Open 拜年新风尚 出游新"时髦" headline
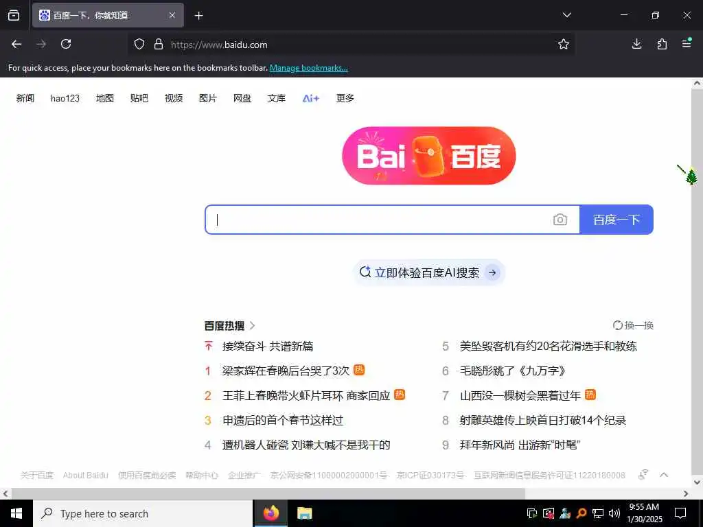Screen dimensions: 703x527 coord(520,445)
